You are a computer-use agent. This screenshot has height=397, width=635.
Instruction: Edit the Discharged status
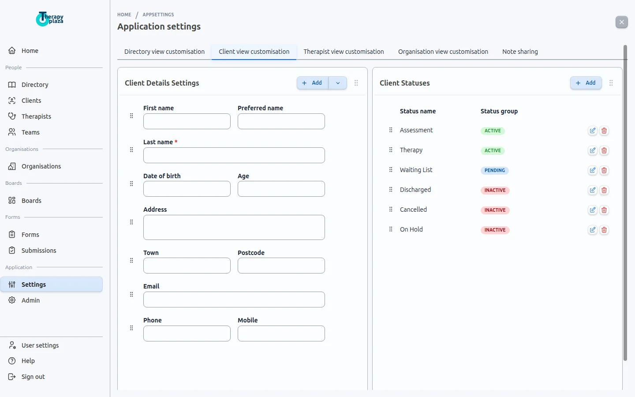pos(593,190)
